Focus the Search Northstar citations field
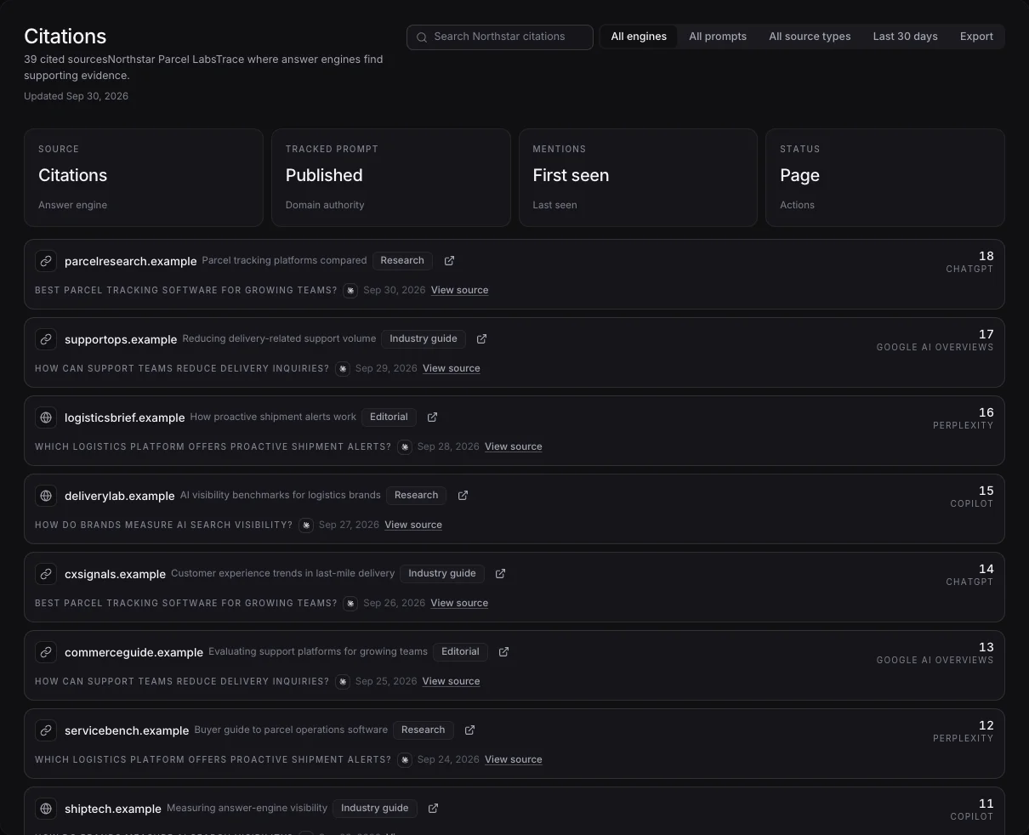The height and width of the screenshot is (835, 1029). [500, 37]
